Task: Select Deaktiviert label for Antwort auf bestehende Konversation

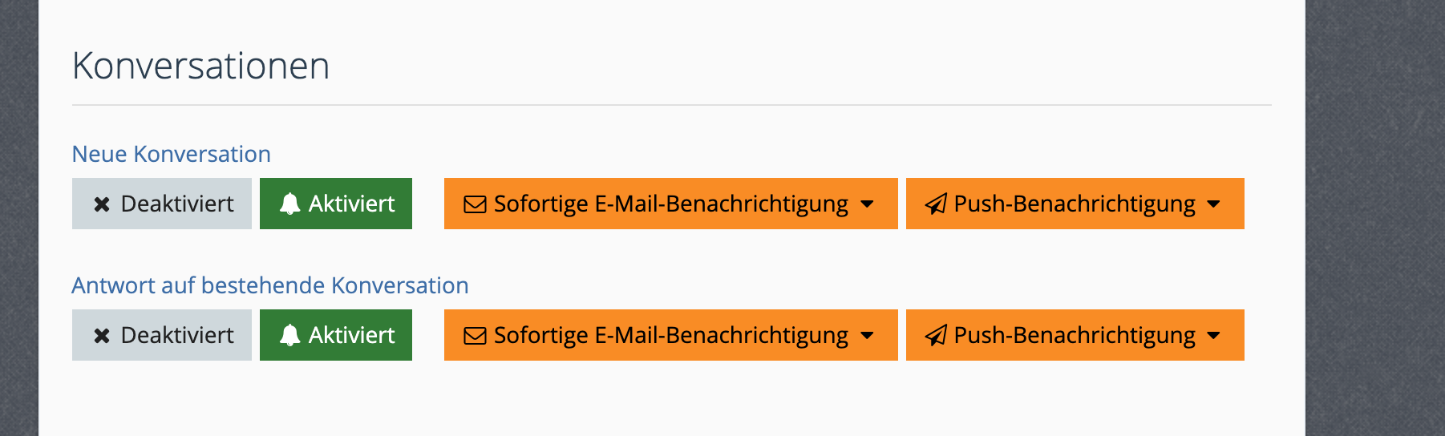Action: pos(177,335)
